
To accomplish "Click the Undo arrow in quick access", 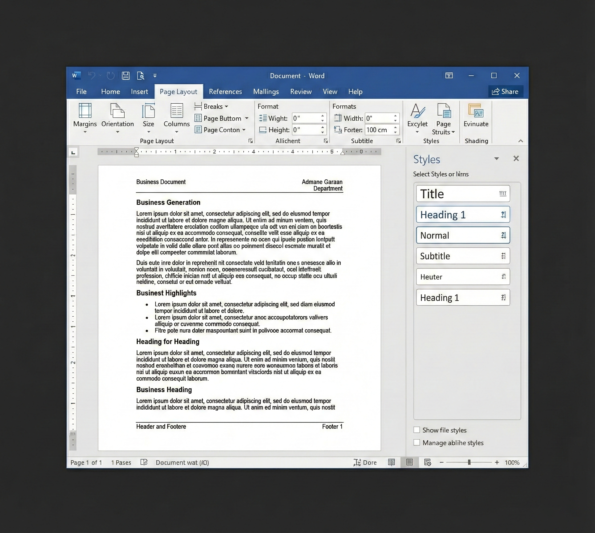I will point(92,76).
